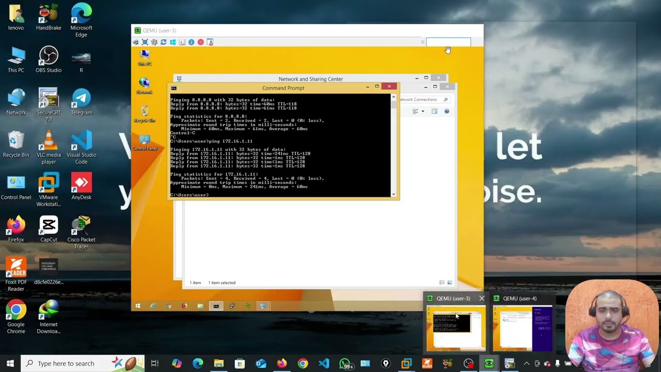This screenshot has height=372, width=661.
Task: Open Internet Explorer on guest taskbar
Action: tap(153, 306)
